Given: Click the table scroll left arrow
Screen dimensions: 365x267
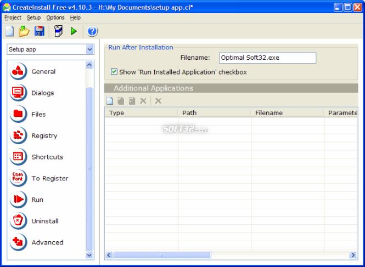Looking at the screenshot, I should (109, 255).
